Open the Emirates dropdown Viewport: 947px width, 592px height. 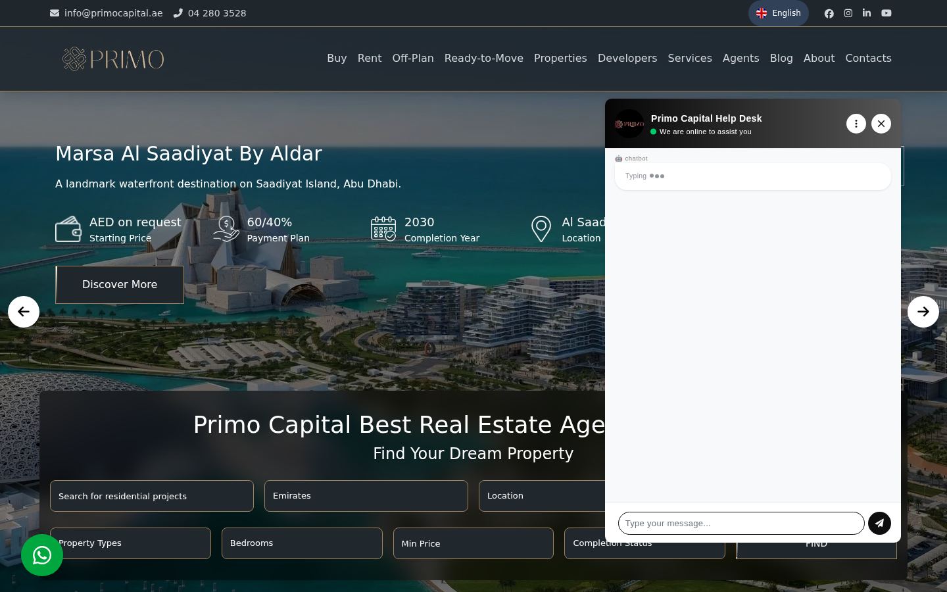(366, 496)
